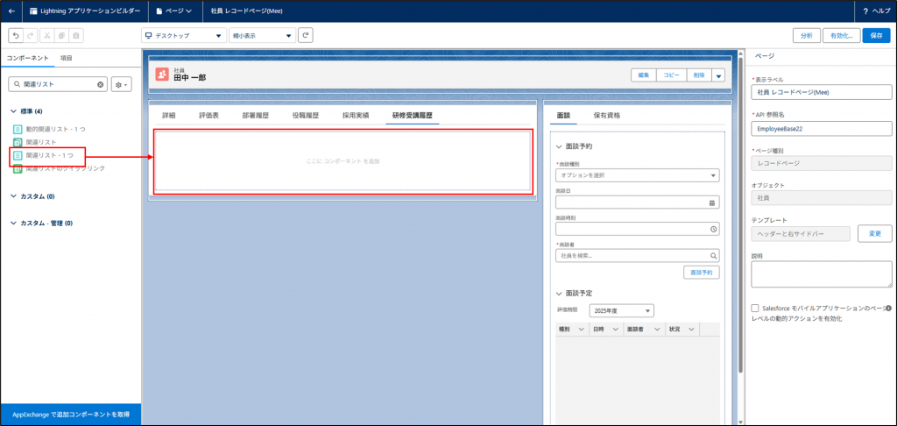Open the 縮小表示 zoom dropdown
Image resolution: width=897 pixels, height=426 pixels.
pyautogui.click(x=261, y=35)
